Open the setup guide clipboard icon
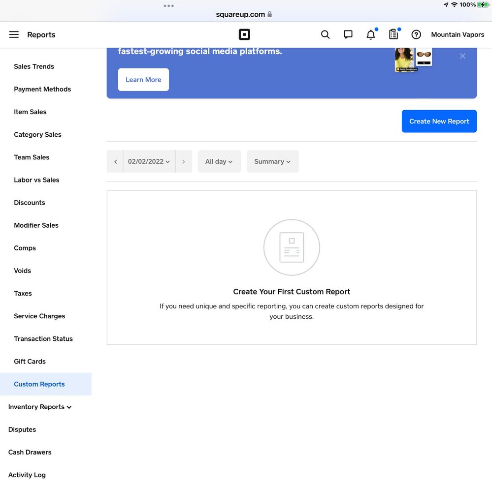Viewport: 492px width, 484px height. click(x=394, y=34)
